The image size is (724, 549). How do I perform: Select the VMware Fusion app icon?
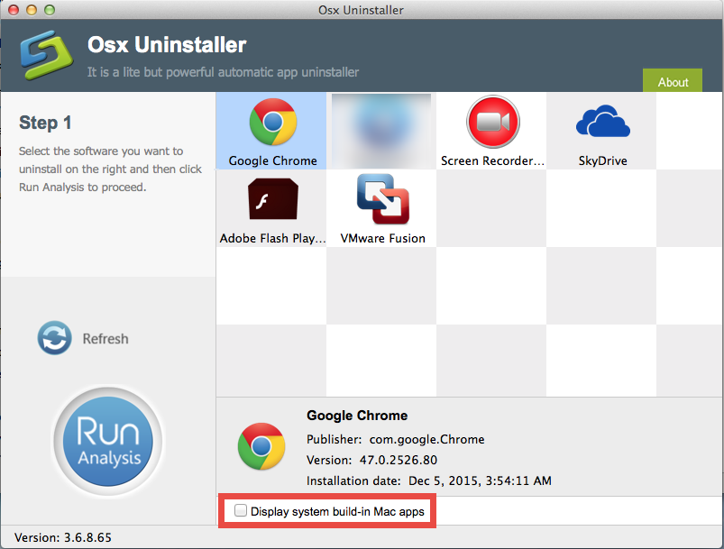[380, 200]
